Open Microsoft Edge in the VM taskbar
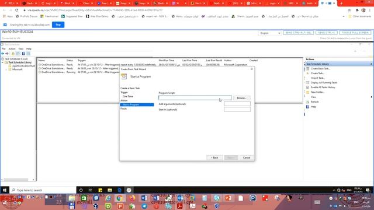 point(119,190)
